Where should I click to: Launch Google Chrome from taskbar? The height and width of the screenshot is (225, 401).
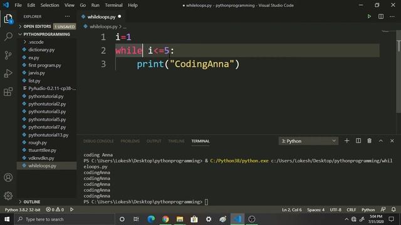point(165,219)
